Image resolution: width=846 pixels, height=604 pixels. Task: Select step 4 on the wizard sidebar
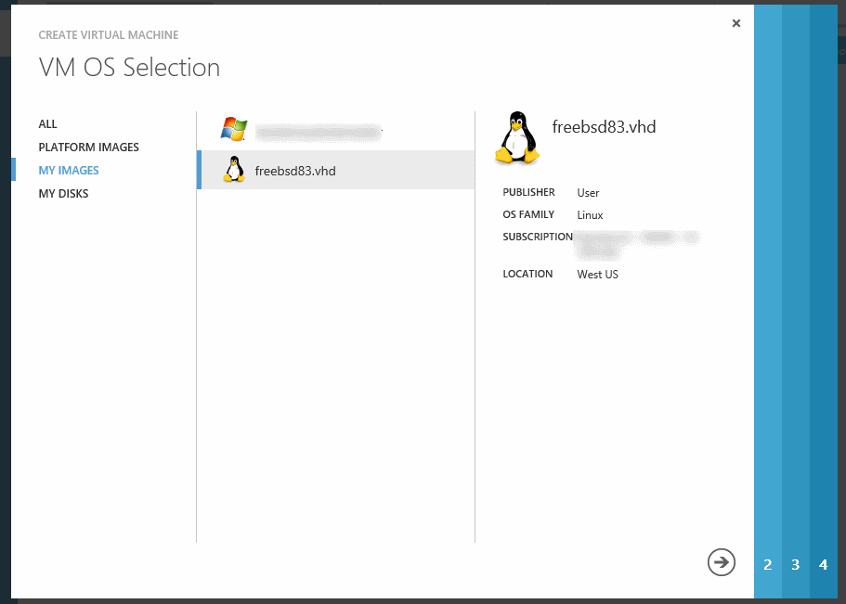click(x=823, y=564)
